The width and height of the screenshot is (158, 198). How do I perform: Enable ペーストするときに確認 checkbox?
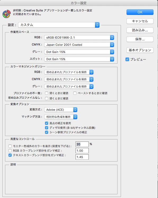(75, 93)
